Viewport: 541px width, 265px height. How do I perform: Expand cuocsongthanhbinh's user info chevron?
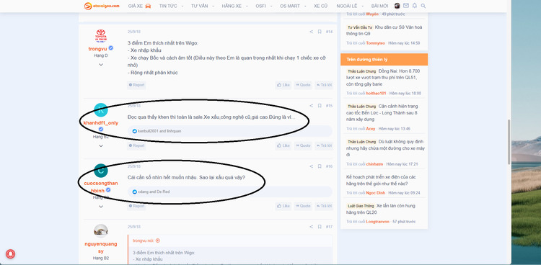click(101, 207)
